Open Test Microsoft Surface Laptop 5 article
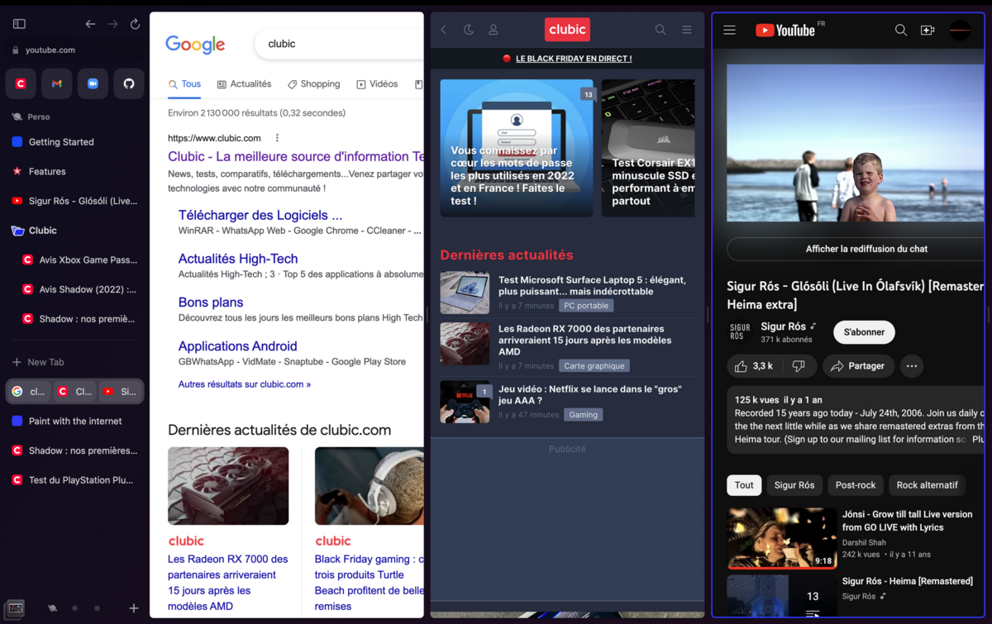Viewport: 992px width, 624px height. click(592, 285)
